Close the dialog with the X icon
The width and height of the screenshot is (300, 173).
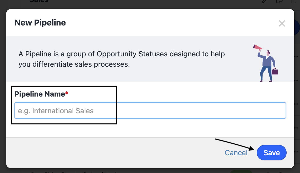click(x=282, y=24)
